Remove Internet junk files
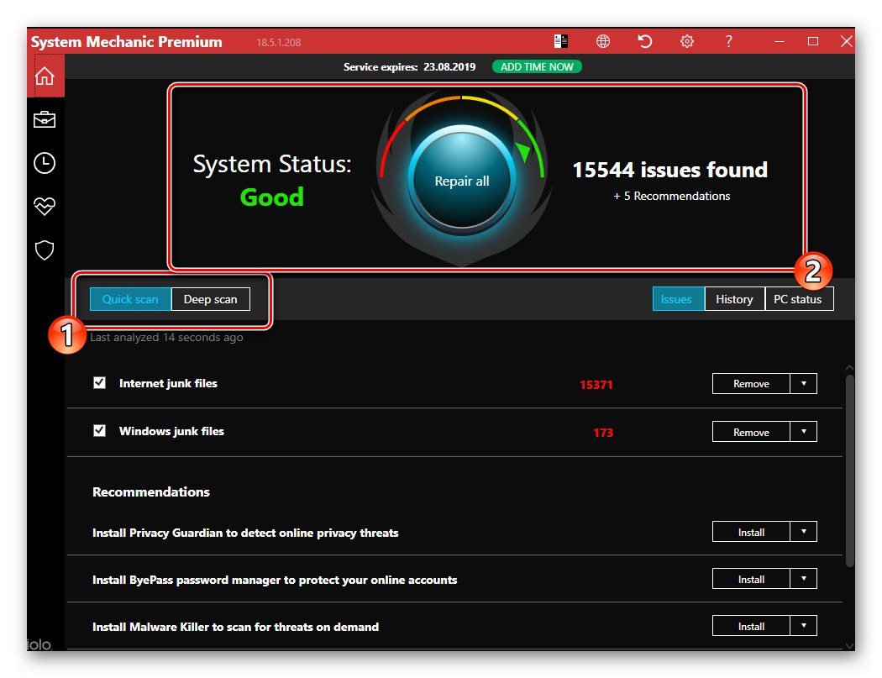Image resolution: width=882 pixels, height=678 pixels. [751, 383]
